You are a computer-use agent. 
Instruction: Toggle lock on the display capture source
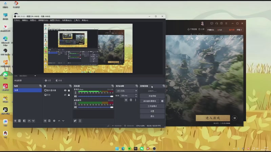(x=69, y=90)
